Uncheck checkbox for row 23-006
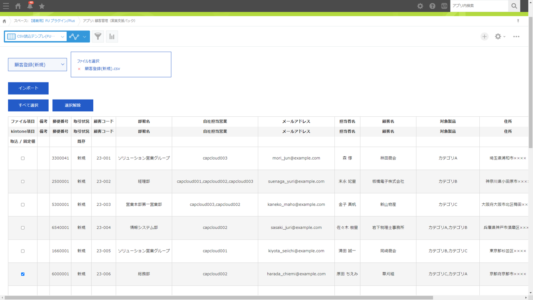The height and width of the screenshot is (300, 533). 23,274
